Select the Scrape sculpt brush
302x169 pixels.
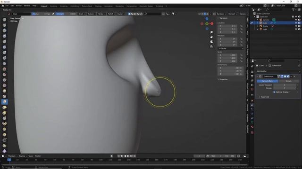click(4, 85)
